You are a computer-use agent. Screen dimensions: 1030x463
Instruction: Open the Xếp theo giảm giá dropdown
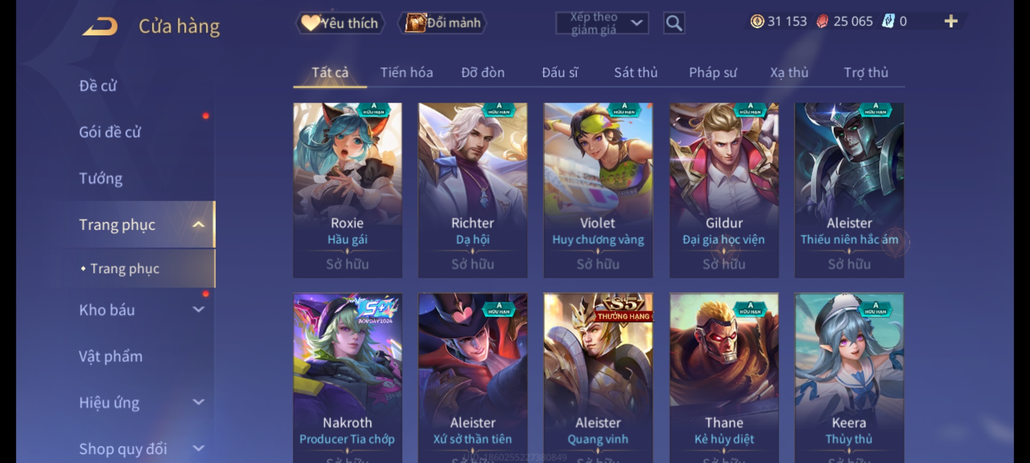pos(602,23)
